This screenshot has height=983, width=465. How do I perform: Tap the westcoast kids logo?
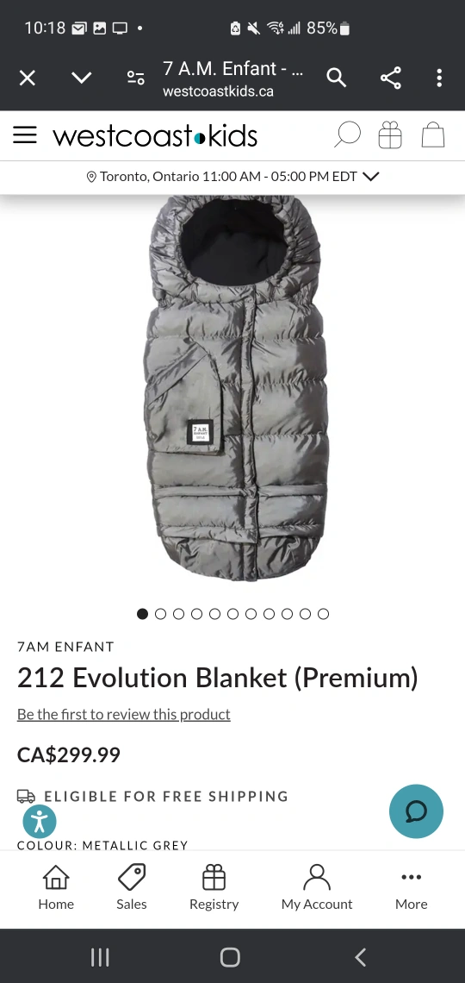coord(155,135)
